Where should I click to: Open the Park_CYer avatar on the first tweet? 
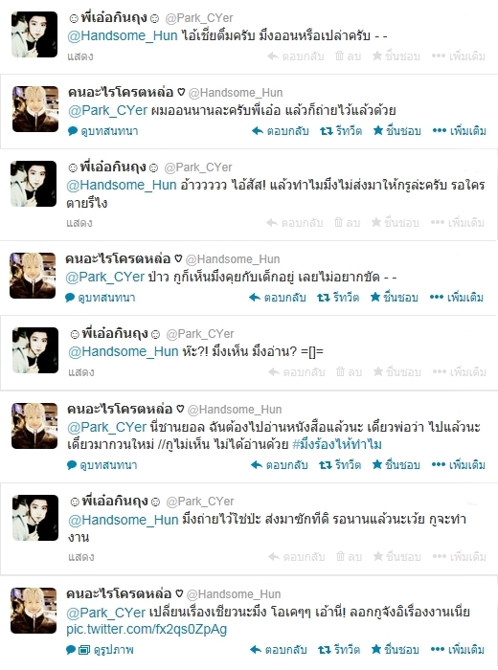[34, 34]
